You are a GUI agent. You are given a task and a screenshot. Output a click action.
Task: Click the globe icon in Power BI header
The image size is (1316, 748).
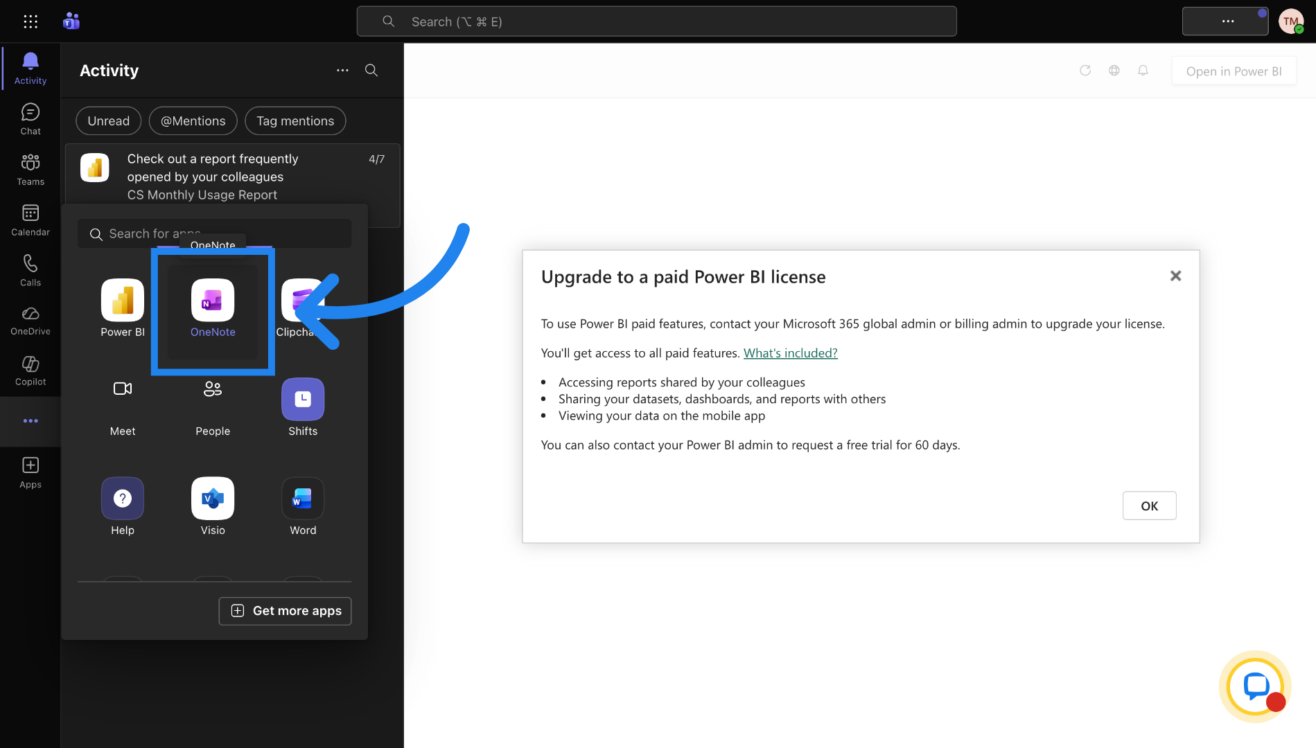[x=1114, y=71]
